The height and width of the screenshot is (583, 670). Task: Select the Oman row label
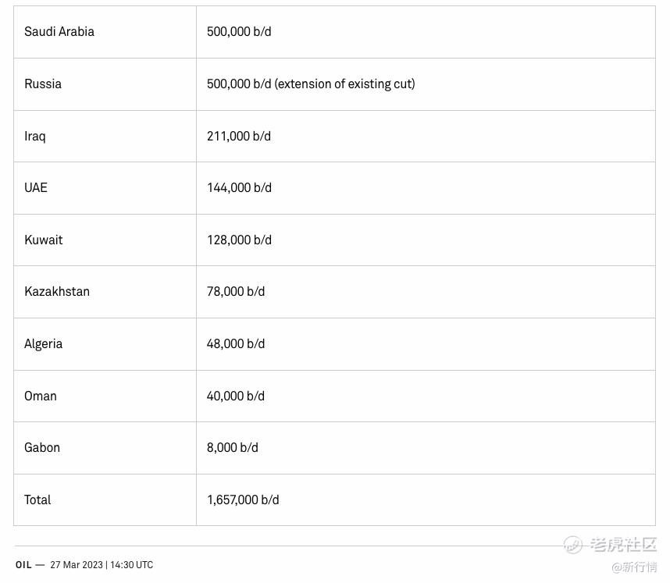pos(40,396)
